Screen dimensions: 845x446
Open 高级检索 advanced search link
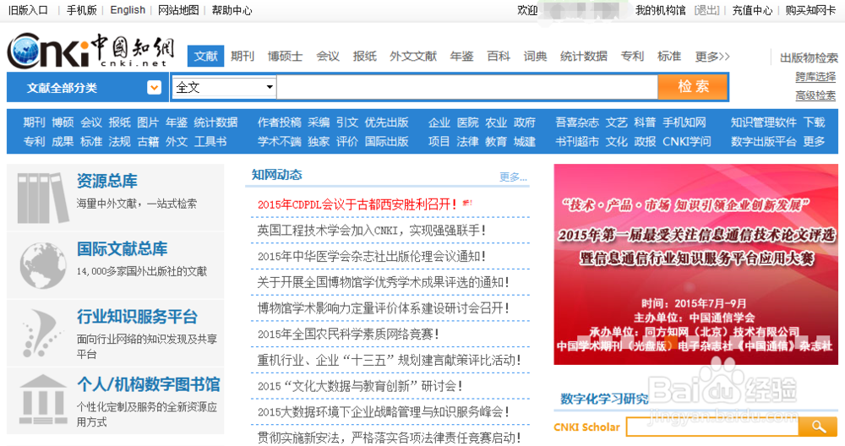pyautogui.click(x=815, y=95)
